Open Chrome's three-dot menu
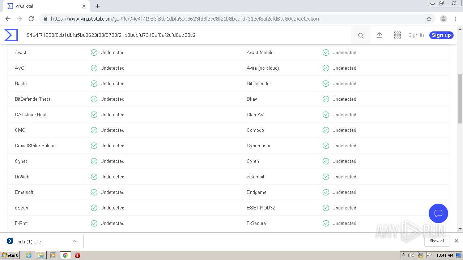 (x=455, y=19)
